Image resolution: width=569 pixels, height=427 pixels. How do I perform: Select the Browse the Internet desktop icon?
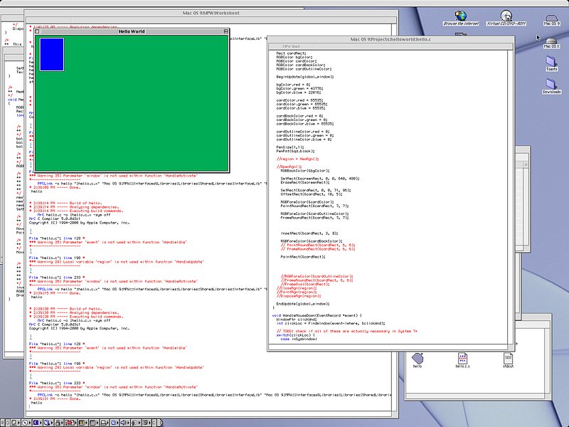point(461,19)
